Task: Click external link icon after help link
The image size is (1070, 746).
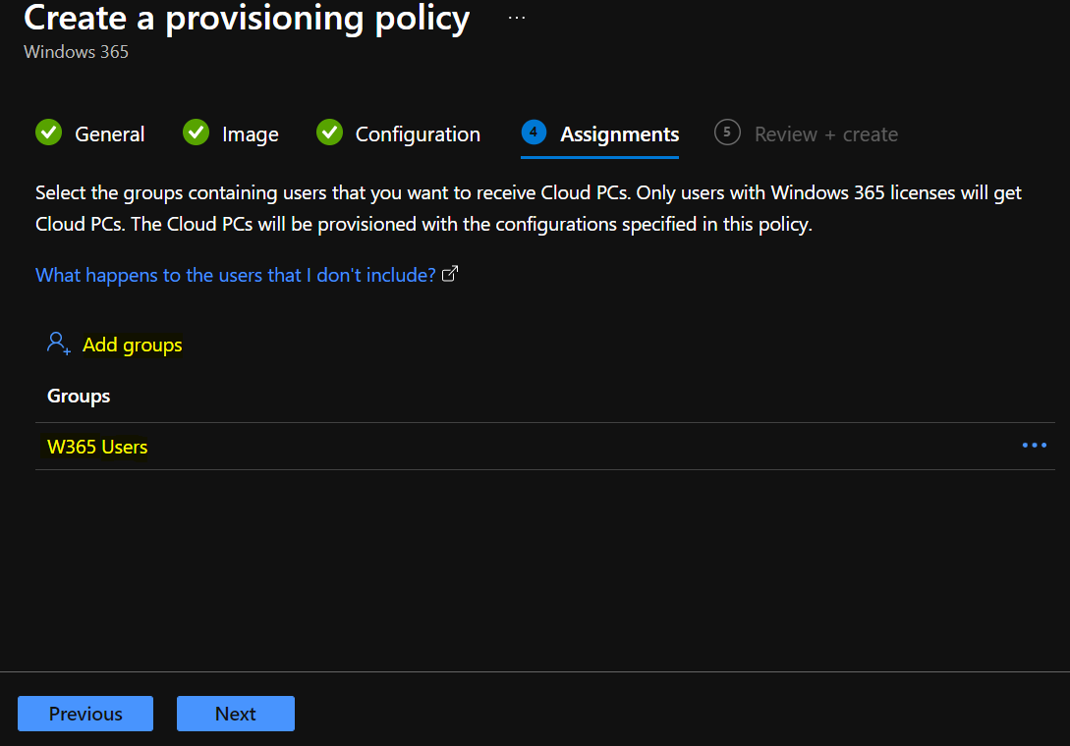Action: (x=450, y=274)
